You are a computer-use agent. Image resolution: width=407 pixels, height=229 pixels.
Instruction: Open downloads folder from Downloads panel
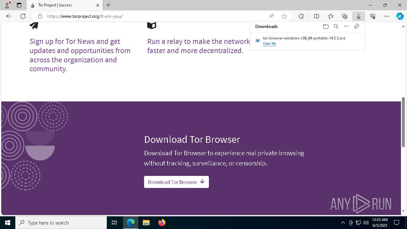(326, 26)
